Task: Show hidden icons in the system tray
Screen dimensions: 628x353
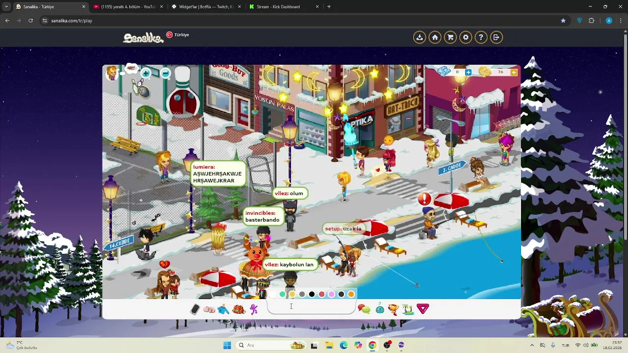Action: (x=532, y=345)
